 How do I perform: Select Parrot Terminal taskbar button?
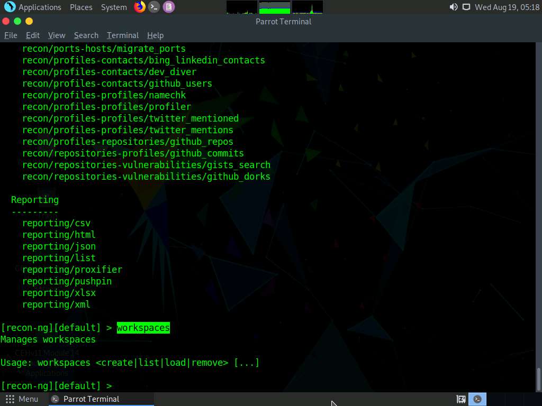pos(101,399)
